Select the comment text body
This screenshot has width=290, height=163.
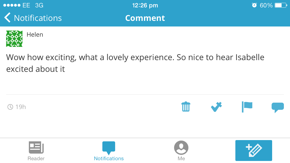coord(135,63)
